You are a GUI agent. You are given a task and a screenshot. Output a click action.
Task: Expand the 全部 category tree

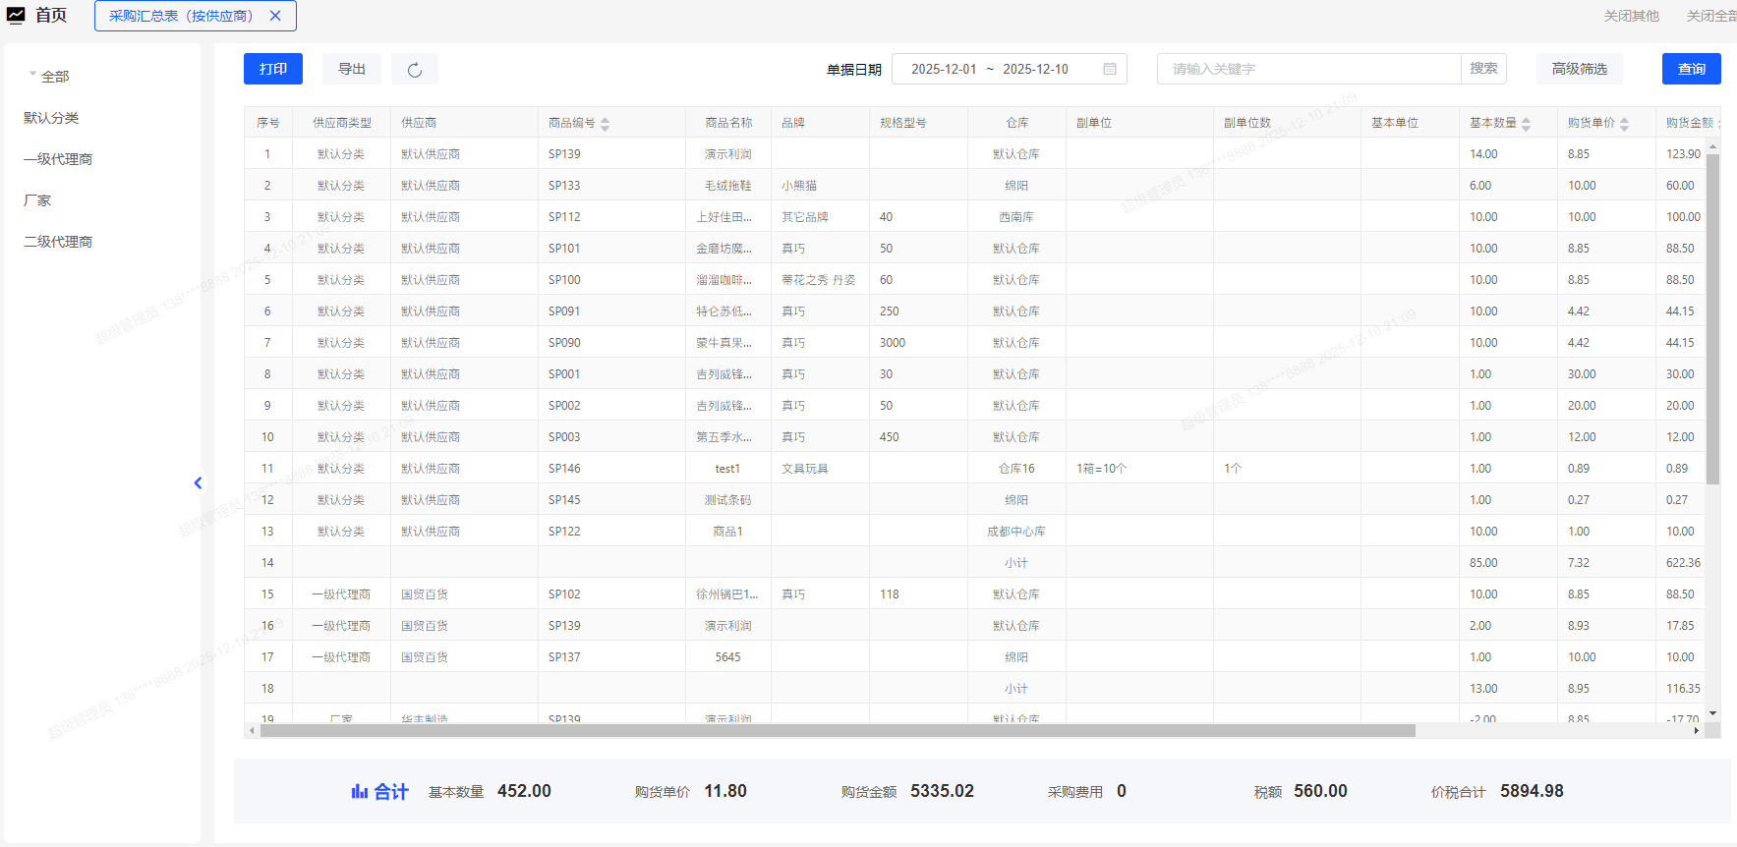point(33,75)
